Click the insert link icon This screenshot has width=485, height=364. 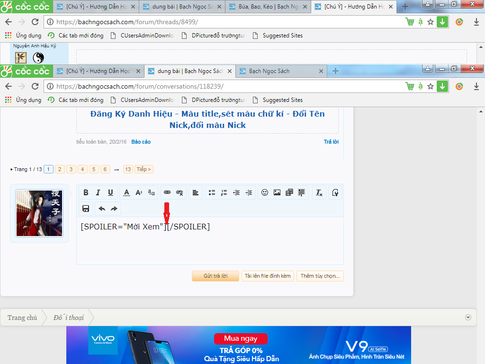[x=167, y=192]
